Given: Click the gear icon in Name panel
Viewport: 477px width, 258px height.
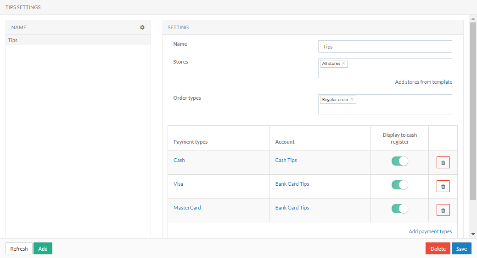Looking at the screenshot, I should pyautogui.click(x=142, y=27).
